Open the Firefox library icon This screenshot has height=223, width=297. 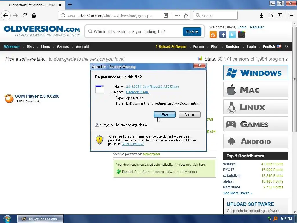pos(271,16)
